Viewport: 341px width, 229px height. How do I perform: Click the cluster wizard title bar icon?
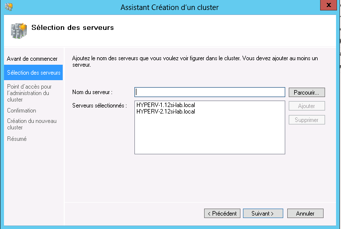tap(8, 7)
